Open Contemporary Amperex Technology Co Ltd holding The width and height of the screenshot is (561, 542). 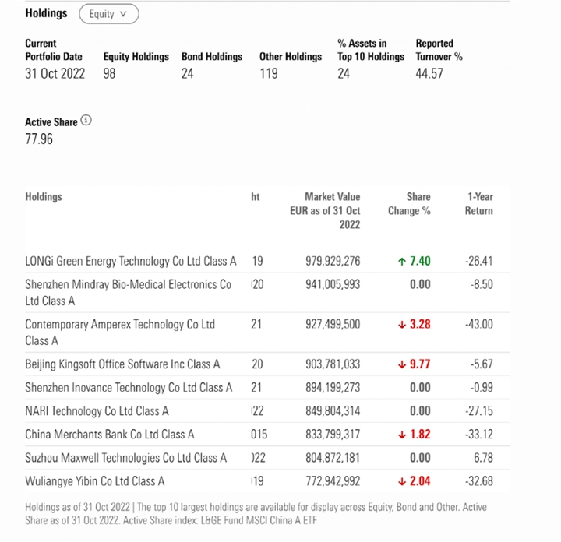[x=120, y=333]
